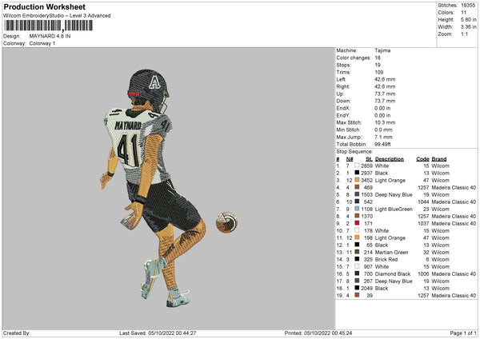Select the Diamond Black description text
Image resolution: width=480 pixels, height=339 pixels.
[393, 273]
